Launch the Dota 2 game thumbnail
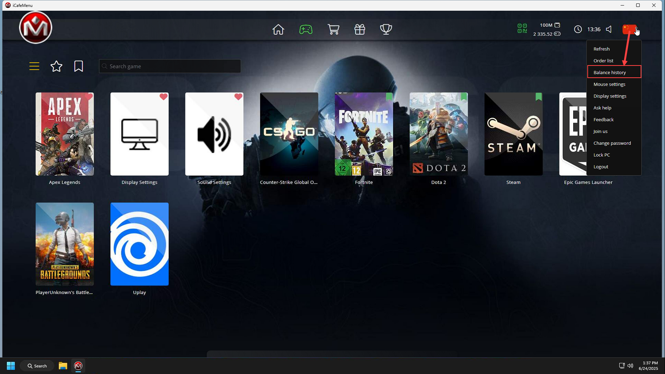Screen dimensions: 665x374 (x=438, y=134)
